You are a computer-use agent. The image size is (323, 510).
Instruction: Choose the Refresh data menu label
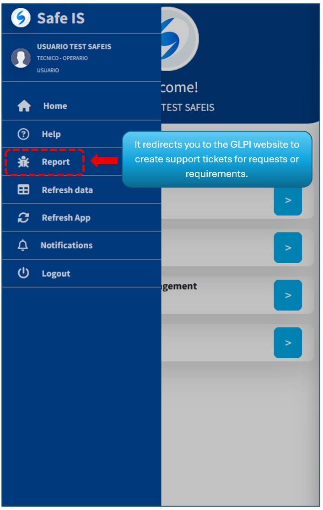67,190
